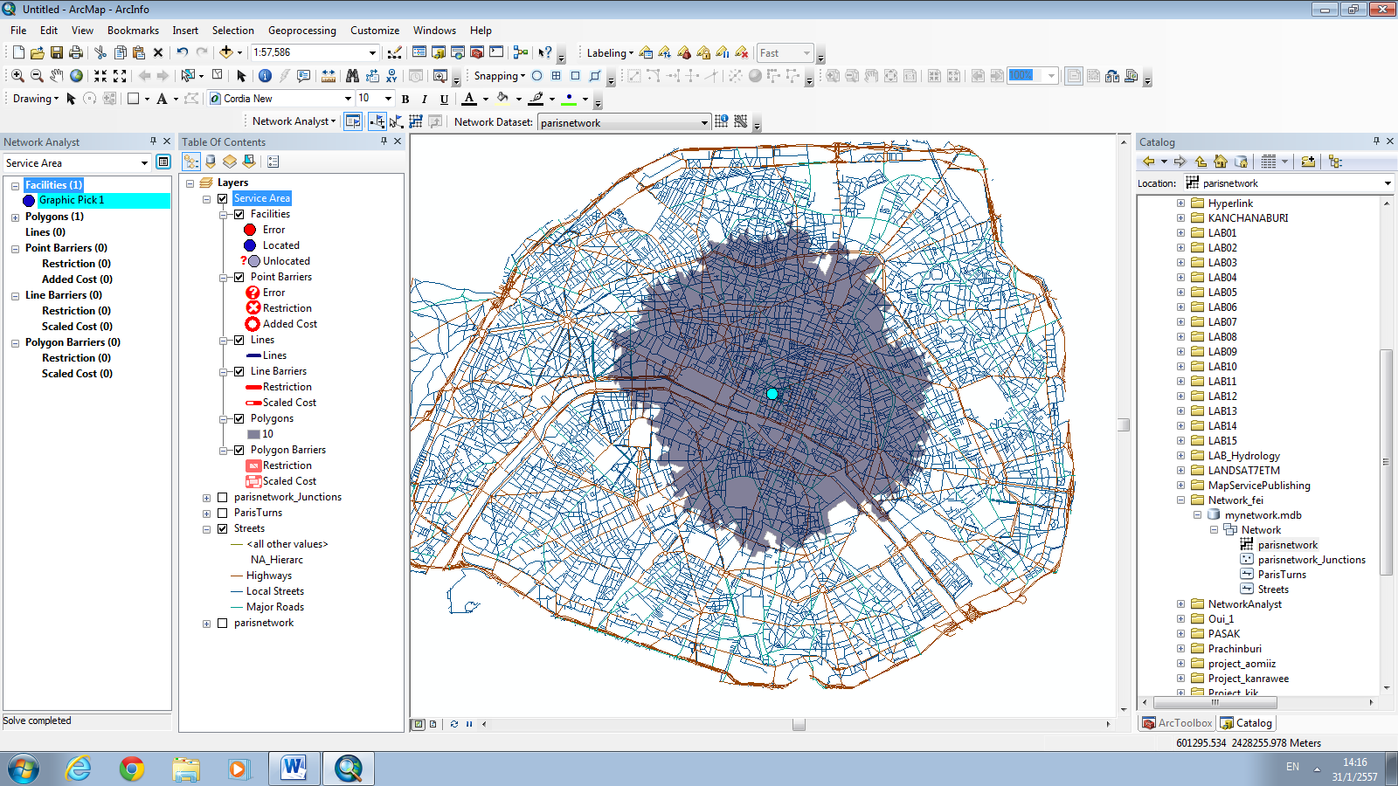Click the Add Data icon
Viewport: 1398px width, 786px height.
[x=227, y=52]
